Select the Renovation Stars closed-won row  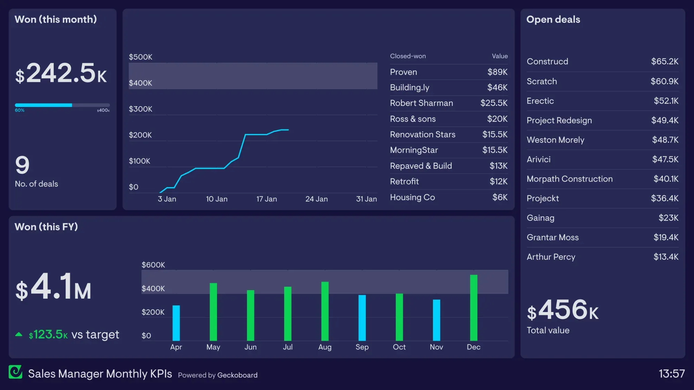(x=449, y=135)
